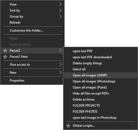Click the star icon beside Perun2 Here
This screenshot has width=138, height=130.
tap(5, 57)
